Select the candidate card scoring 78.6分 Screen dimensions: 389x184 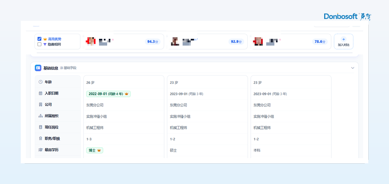[x=291, y=41]
